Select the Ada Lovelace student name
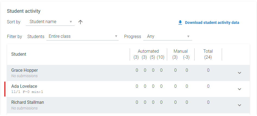 (24, 86)
